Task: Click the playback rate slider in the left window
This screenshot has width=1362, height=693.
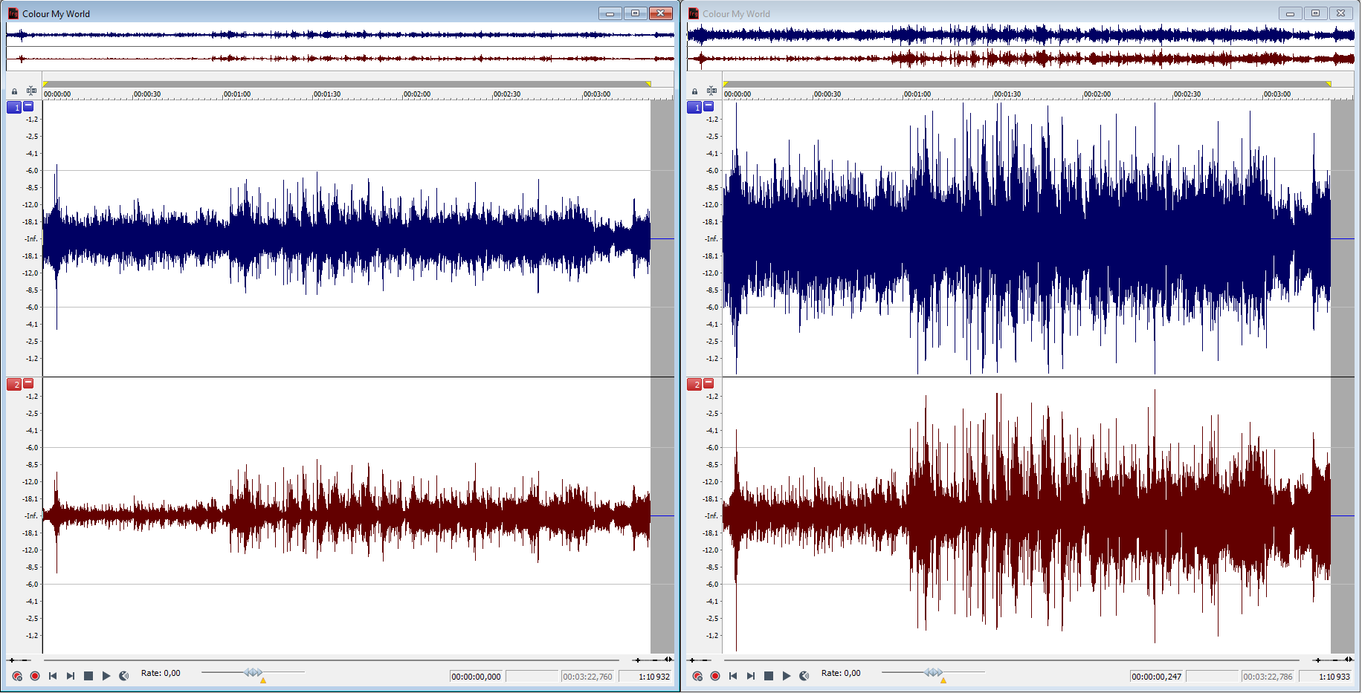Action: pyautogui.click(x=253, y=672)
